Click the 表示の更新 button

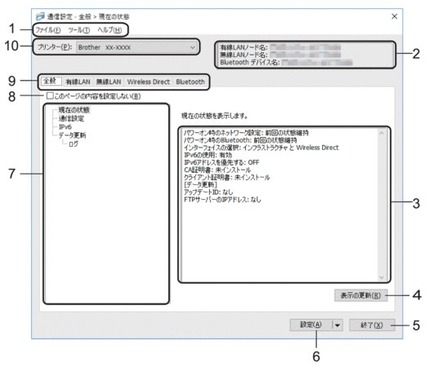(361, 295)
